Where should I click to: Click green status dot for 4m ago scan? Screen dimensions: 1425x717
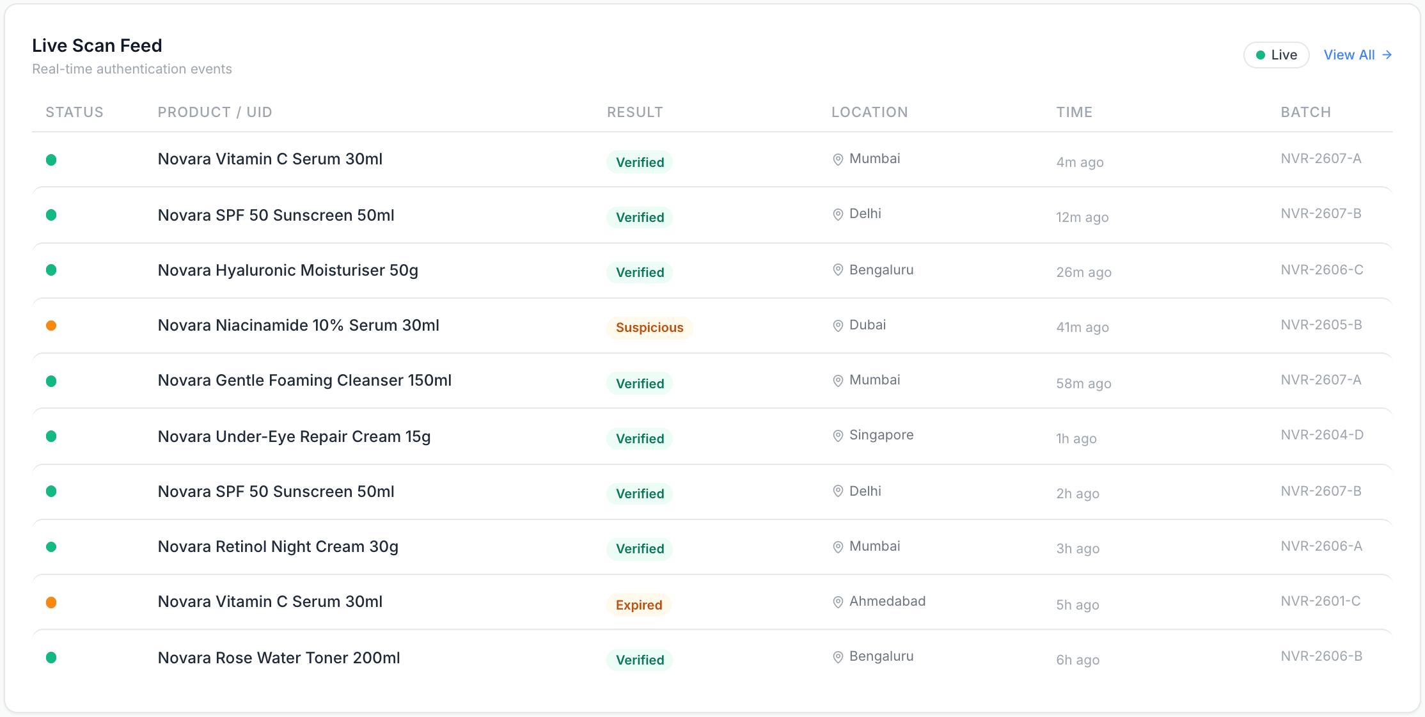click(x=51, y=160)
